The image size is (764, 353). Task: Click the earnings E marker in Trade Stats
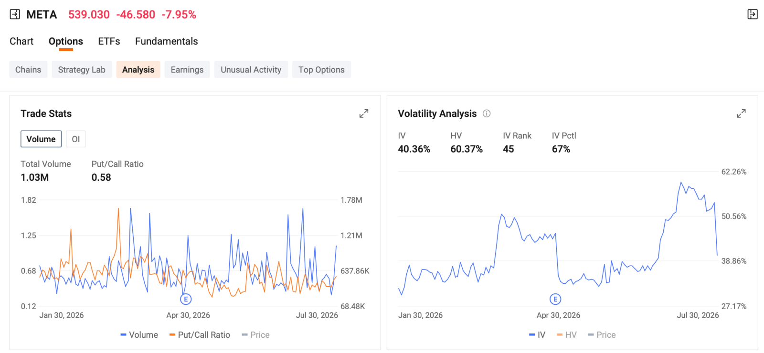(x=186, y=299)
